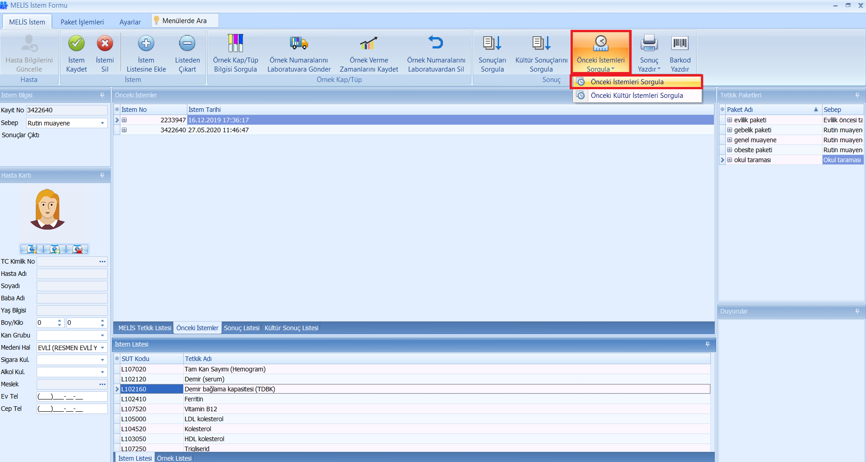Click in the Menülerde Ara search box
Viewport: 866px width, 462px height.
point(186,21)
